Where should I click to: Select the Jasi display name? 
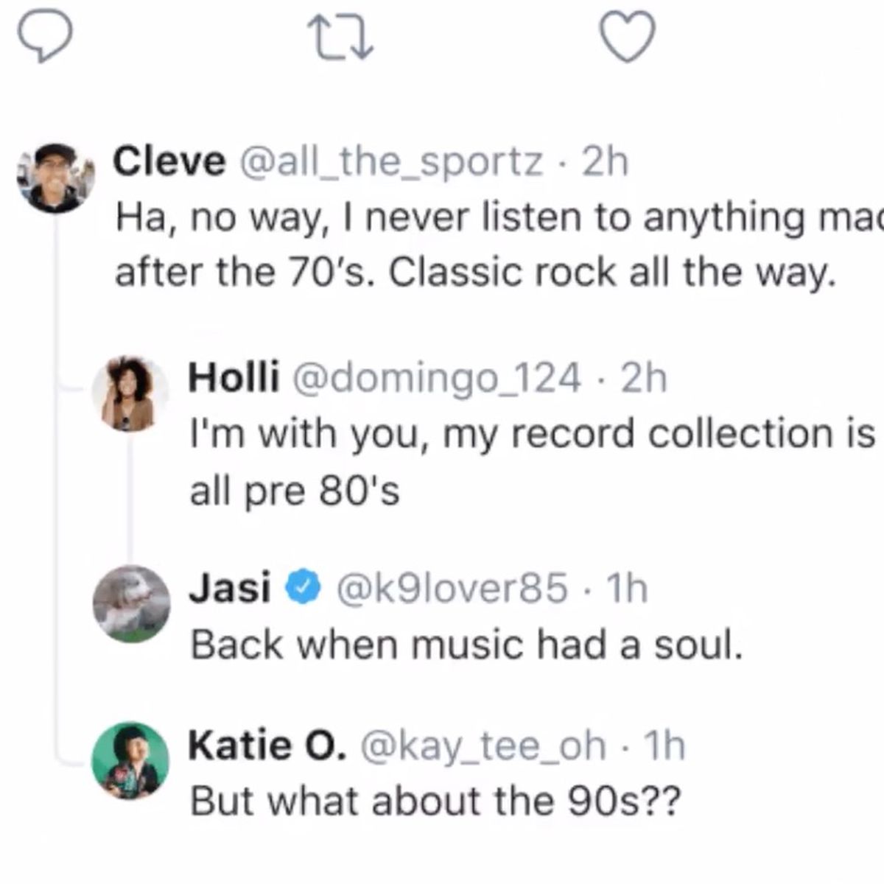[x=229, y=588]
